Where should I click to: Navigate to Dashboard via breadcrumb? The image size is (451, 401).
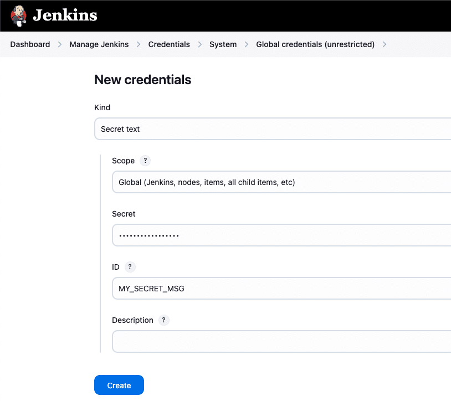pyautogui.click(x=30, y=44)
